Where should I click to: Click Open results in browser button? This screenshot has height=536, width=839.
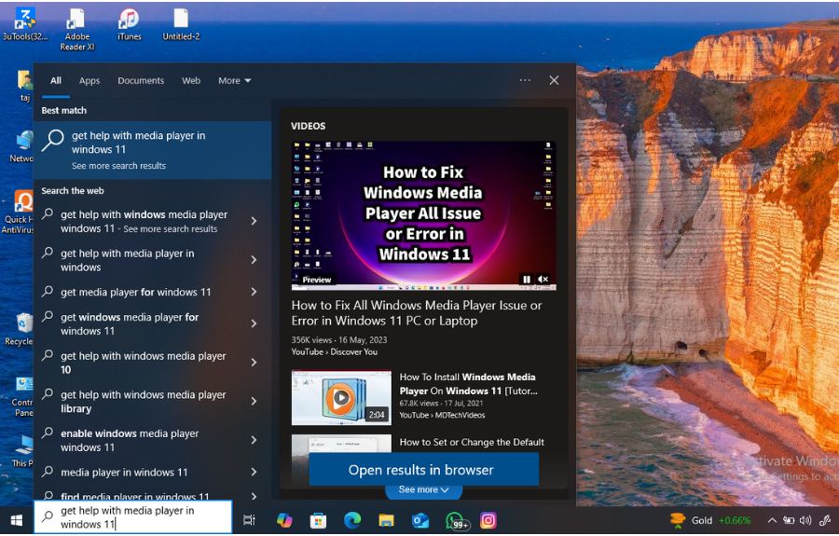click(424, 470)
